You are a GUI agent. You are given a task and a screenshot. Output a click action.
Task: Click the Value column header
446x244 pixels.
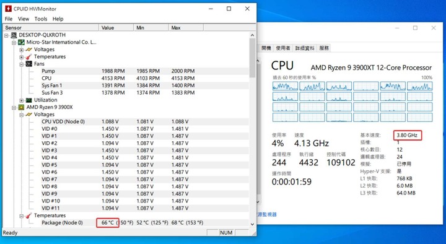point(116,28)
